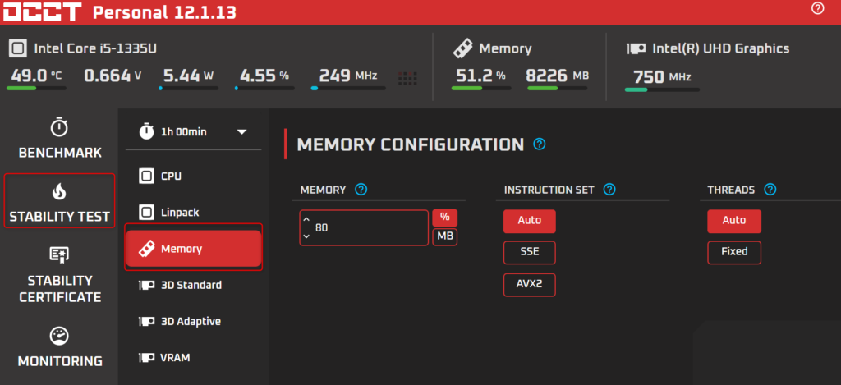Click the GPU icon beside VRAM
This screenshot has height=385, width=841.
coord(146,358)
